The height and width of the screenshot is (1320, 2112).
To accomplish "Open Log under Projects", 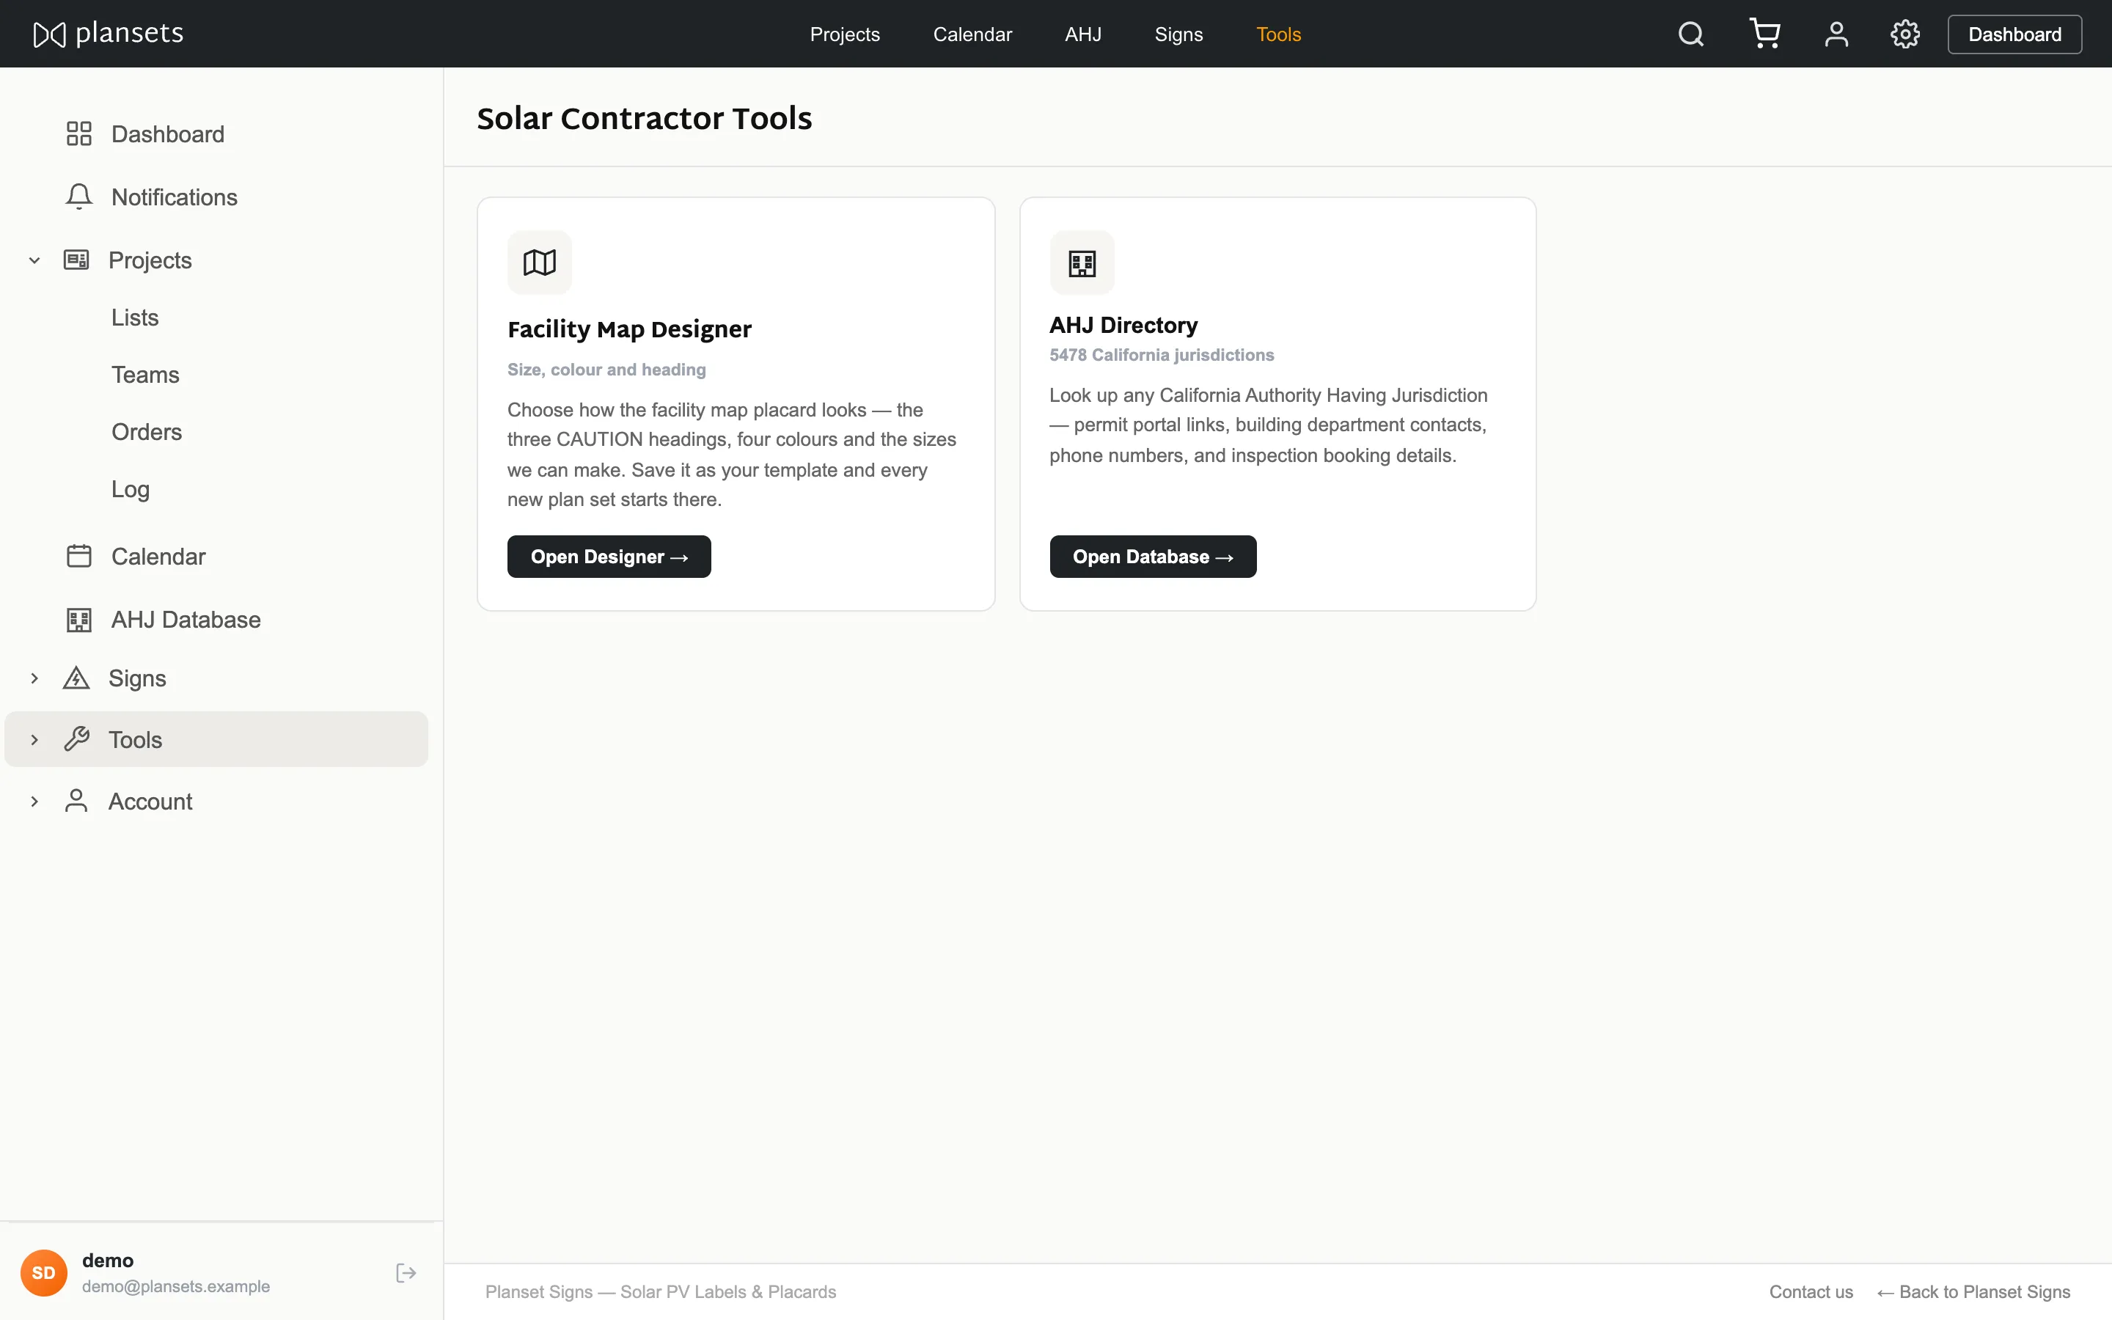I will [130, 489].
